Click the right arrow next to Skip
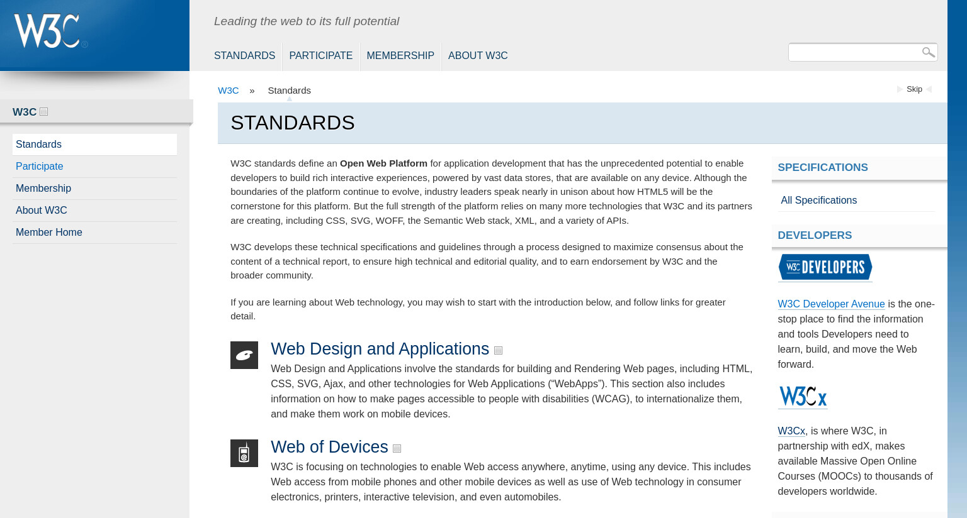Screen dimensions: 967x518 (x=900, y=89)
